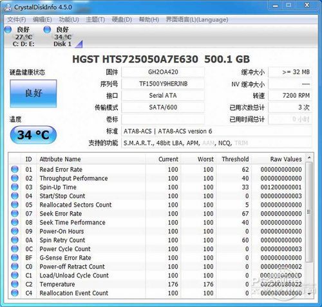Click the Threshold column header
The width and height of the screenshot is (322, 307).
pos(234,159)
